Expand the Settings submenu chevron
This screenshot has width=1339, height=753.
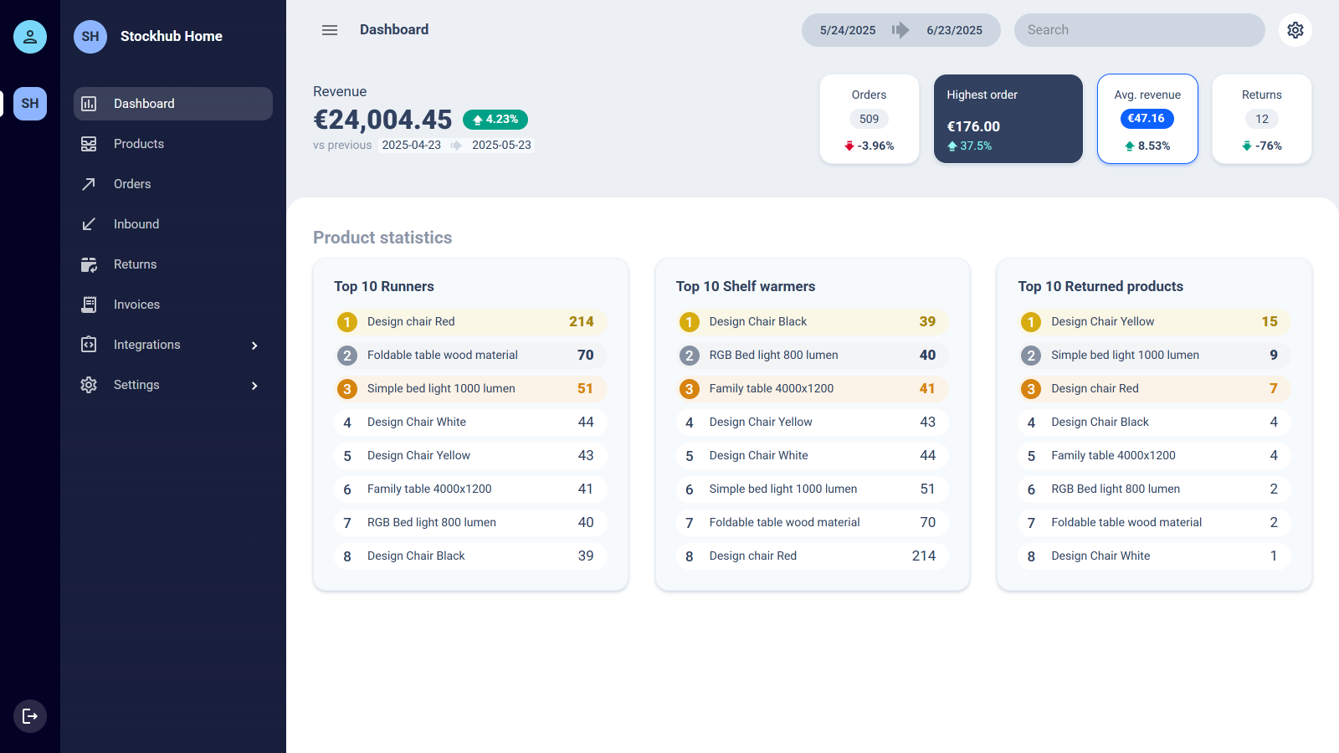coord(254,385)
